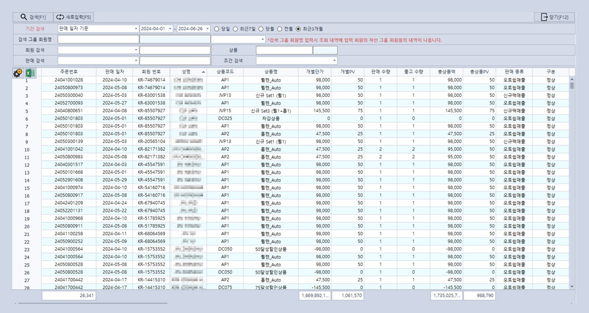Click the 판매 일자 column header
Image resolution: width=589 pixels, height=313 pixels.
[x=115, y=72]
